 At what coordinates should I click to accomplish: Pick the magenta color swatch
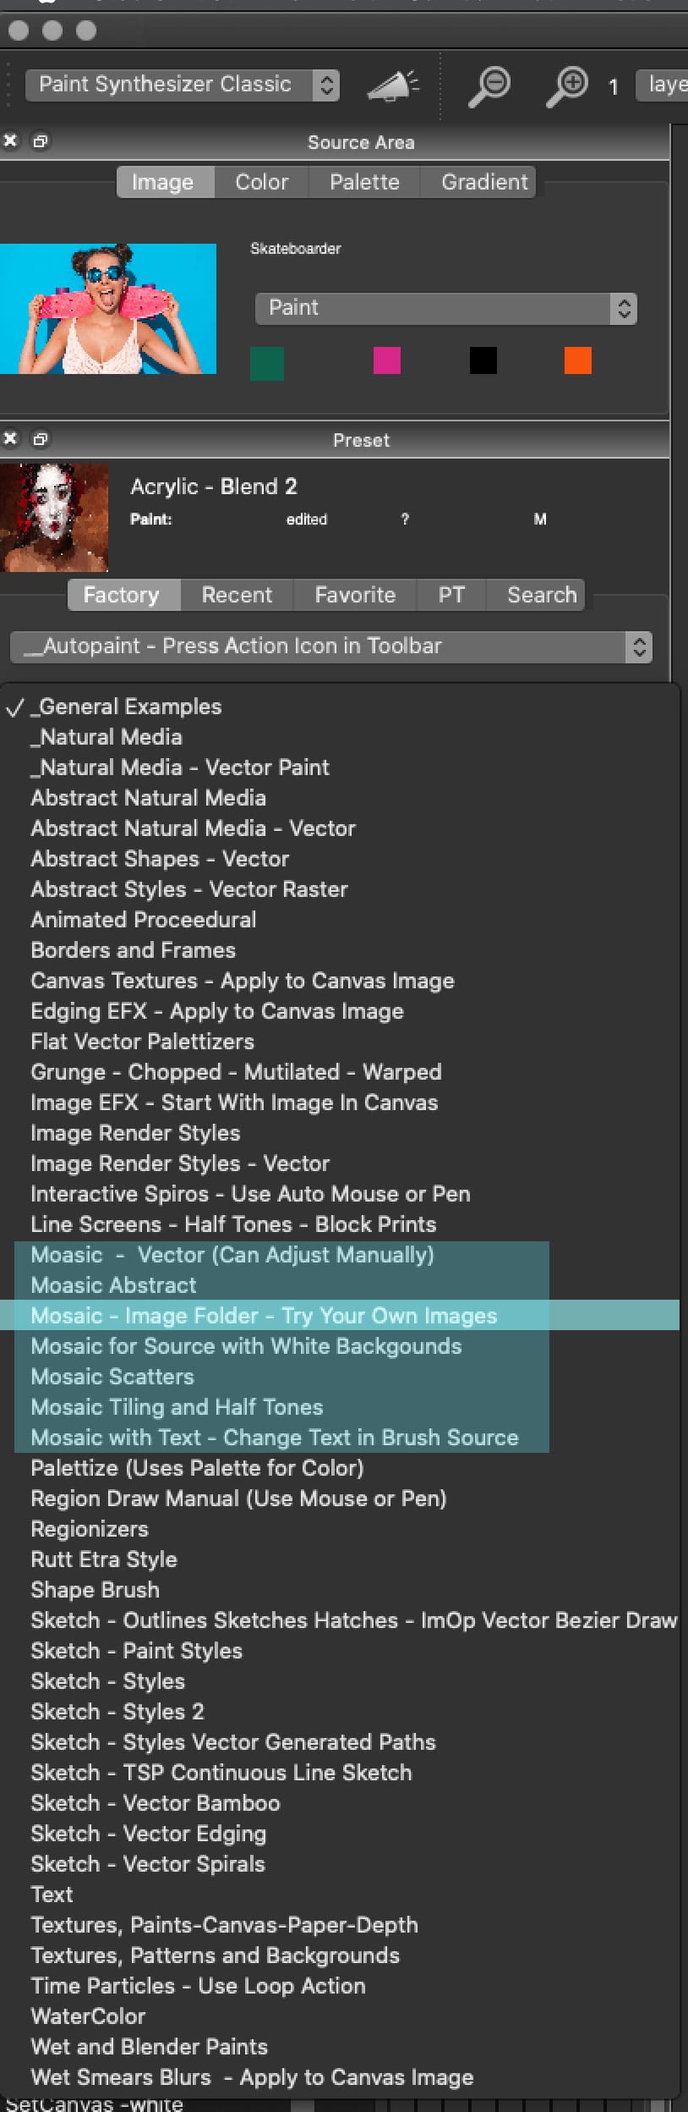pyautogui.click(x=387, y=360)
